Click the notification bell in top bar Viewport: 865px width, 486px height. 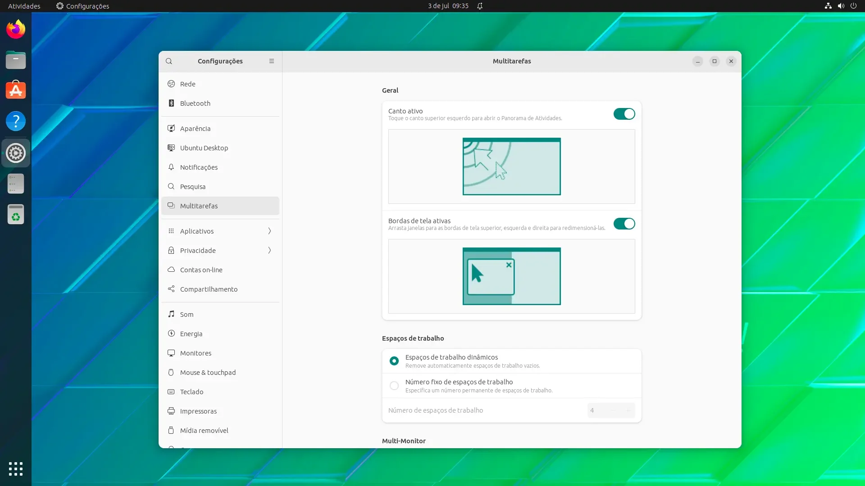(x=480, y=6)
